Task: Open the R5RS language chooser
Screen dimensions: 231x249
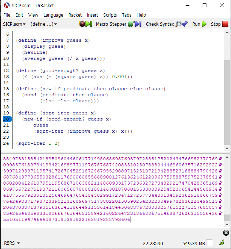Action: [12, 243]
